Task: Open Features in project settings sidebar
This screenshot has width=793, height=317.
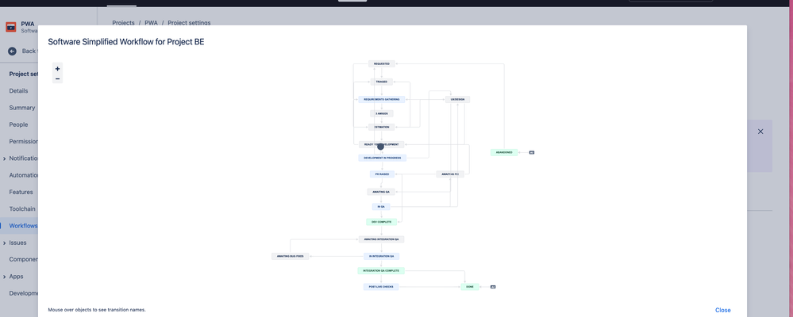Action: [21, 192]
